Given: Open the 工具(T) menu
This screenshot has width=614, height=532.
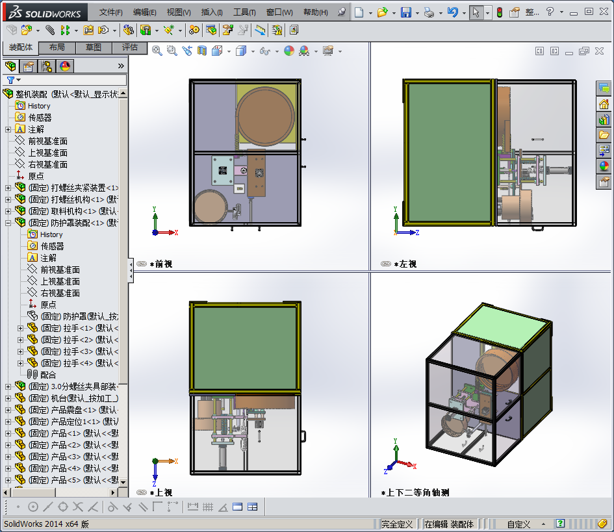Looking at the screenshot, I should 244,12.
